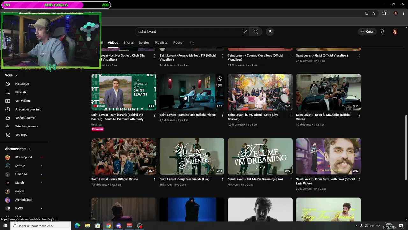Add 5am in Paris to queue icon

pos(220,86)
